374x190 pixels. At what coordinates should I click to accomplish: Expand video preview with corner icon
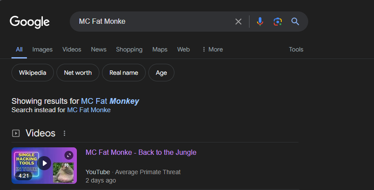click(x=69, y=156)
